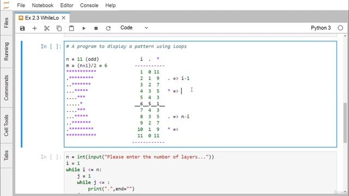Click the '. => i-1' formula text
This screenshot has height=196, width=349.
[178, 78]
